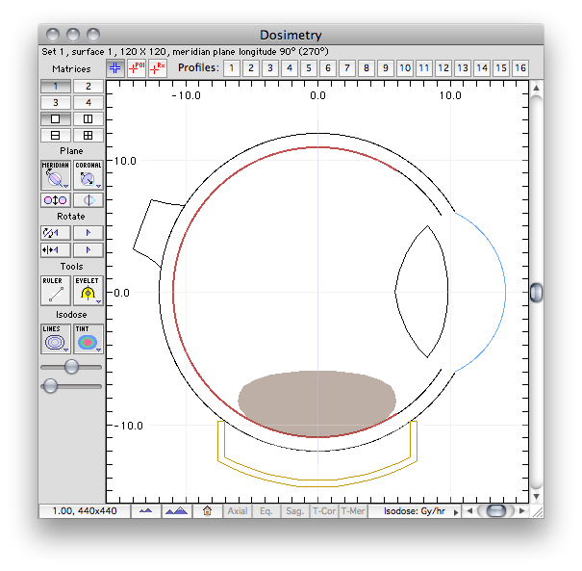This screenshot has height=571, width=582.
Task: Open Profile 5 button
Action: coord(309,68)
